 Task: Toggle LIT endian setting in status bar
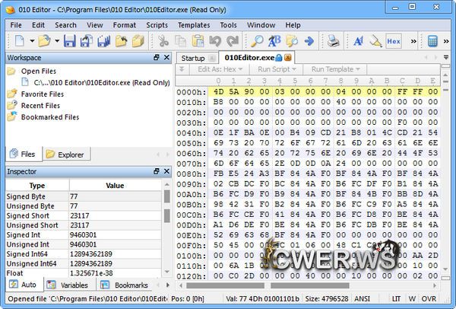tap(396, 299)
